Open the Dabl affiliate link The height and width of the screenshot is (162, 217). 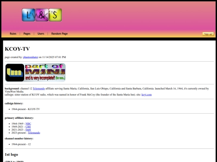(28, 130)
